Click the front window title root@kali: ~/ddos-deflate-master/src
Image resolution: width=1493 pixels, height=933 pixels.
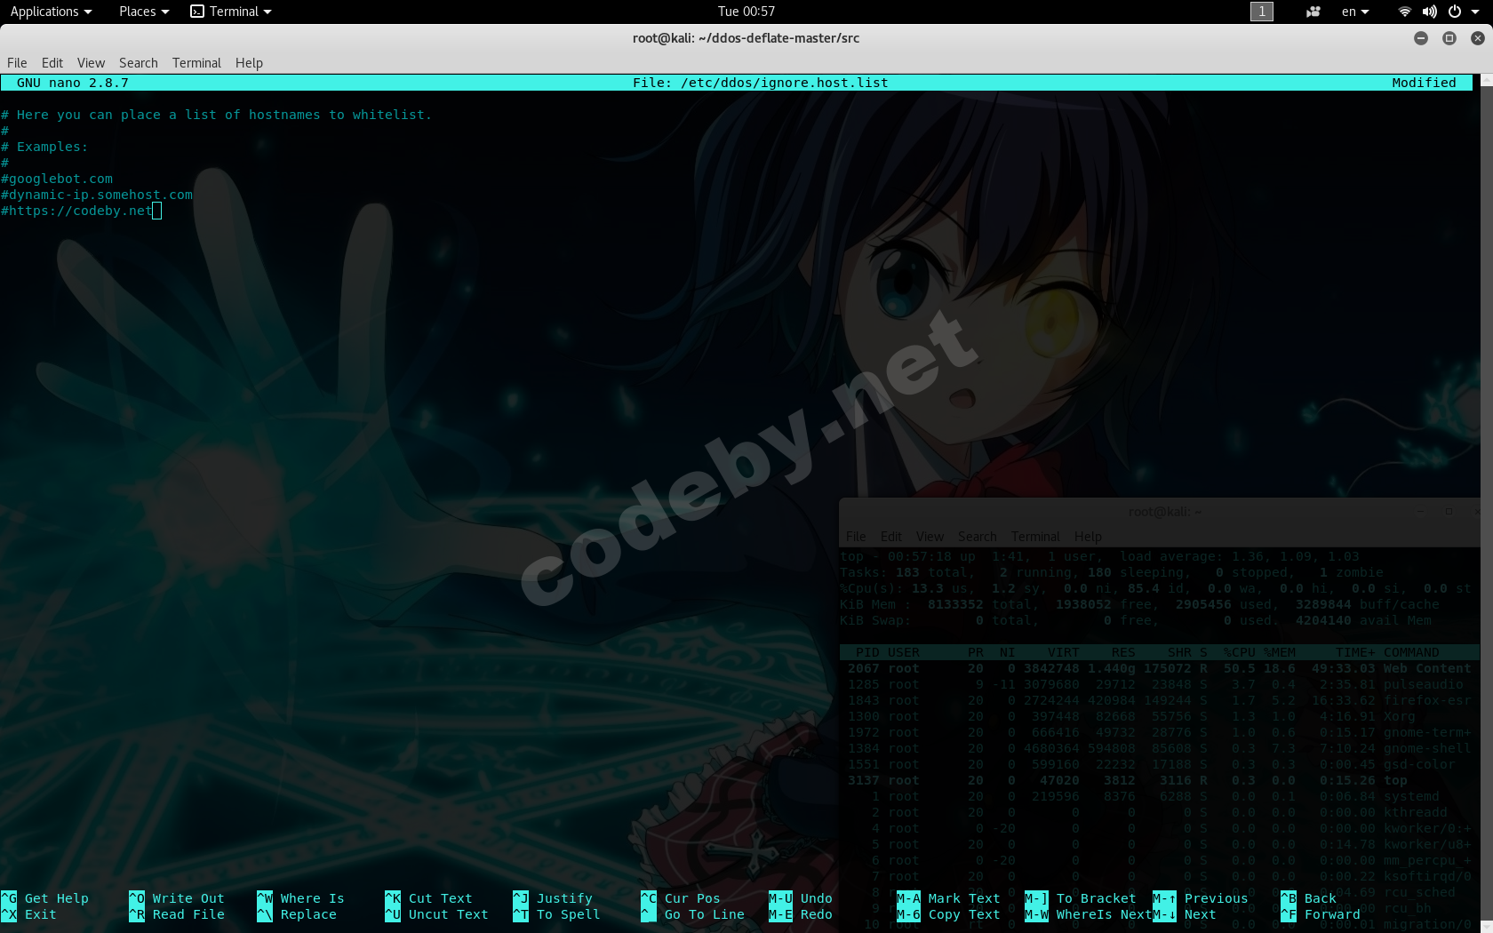point(746,38)
